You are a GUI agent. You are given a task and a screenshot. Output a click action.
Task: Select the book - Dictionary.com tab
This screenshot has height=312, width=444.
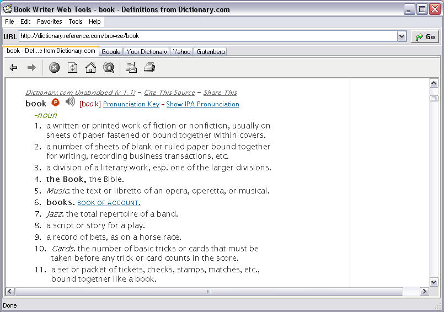(51, 51)
